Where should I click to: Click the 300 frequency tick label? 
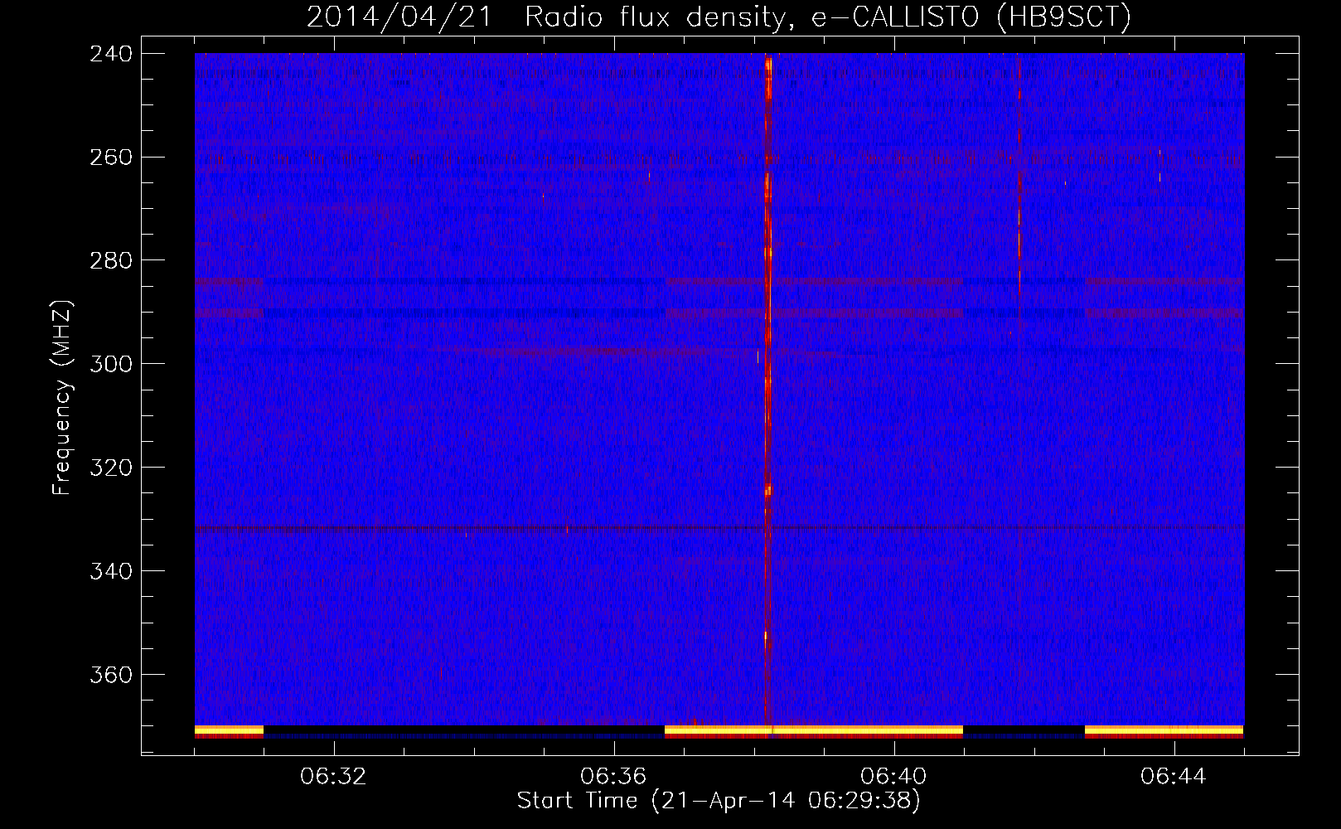tap(111, 365)
